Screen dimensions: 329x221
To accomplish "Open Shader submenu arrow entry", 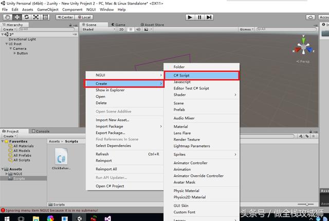I will coord(202,95).
